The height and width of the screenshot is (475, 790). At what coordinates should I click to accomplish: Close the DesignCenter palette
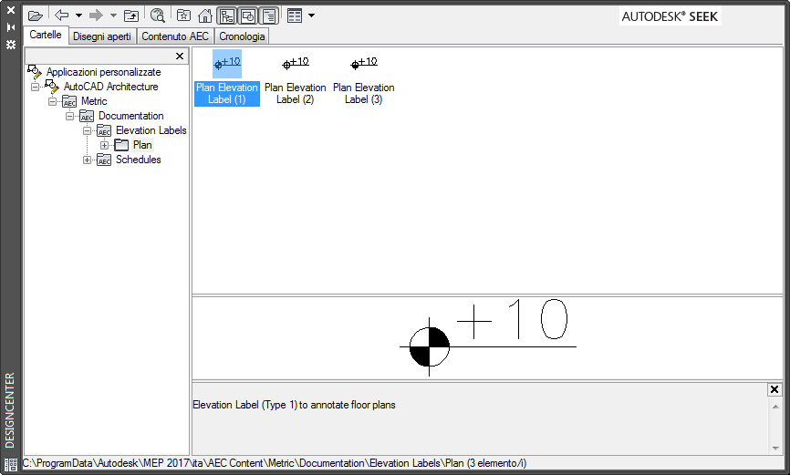11,9
